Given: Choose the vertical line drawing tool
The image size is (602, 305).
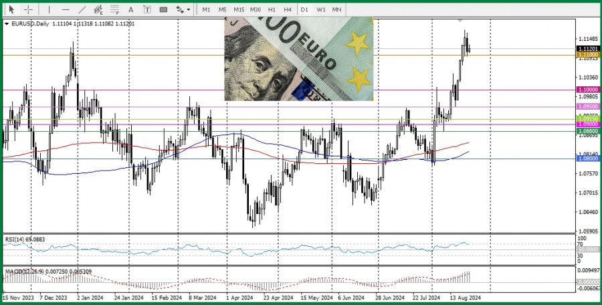Looking at the screenshot, I should point(49,9).
